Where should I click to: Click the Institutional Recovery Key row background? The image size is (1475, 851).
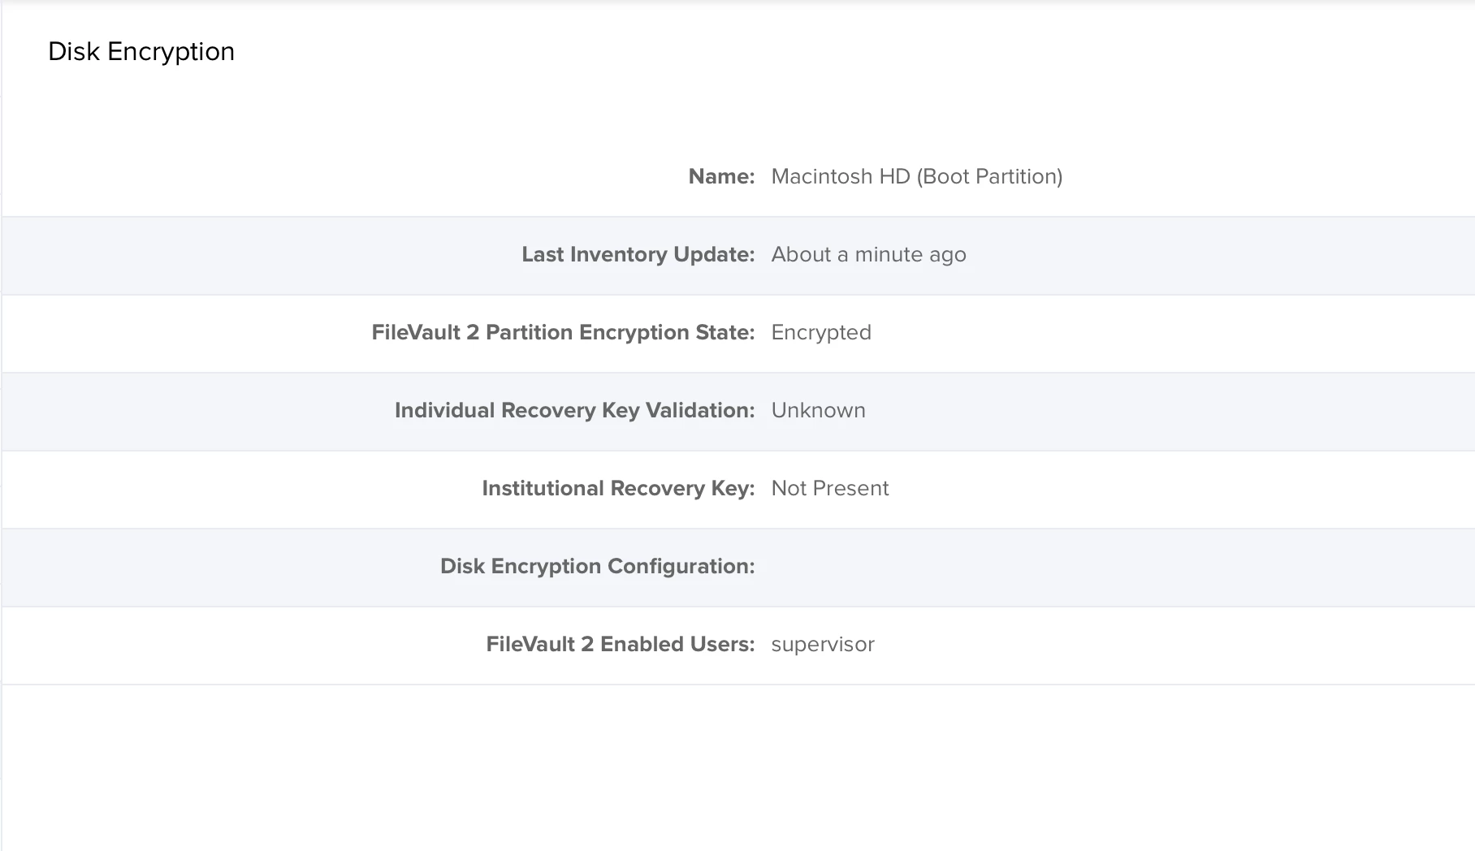[x=737, y=489]
